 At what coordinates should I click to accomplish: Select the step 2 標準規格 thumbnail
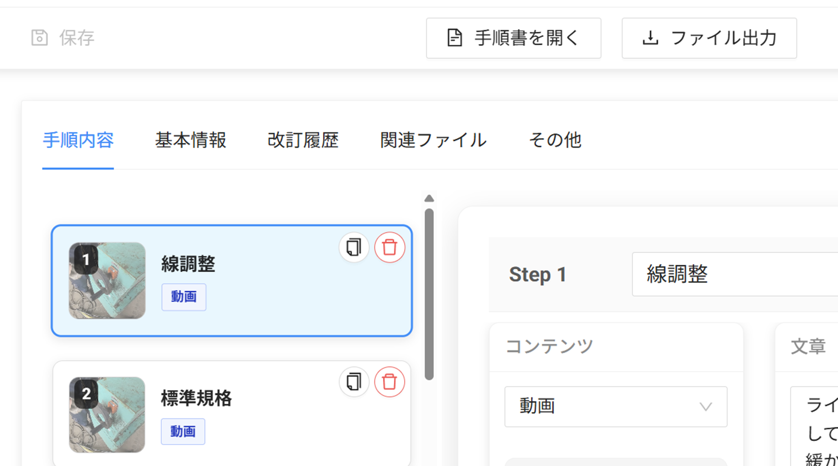[x=107, y=415]
